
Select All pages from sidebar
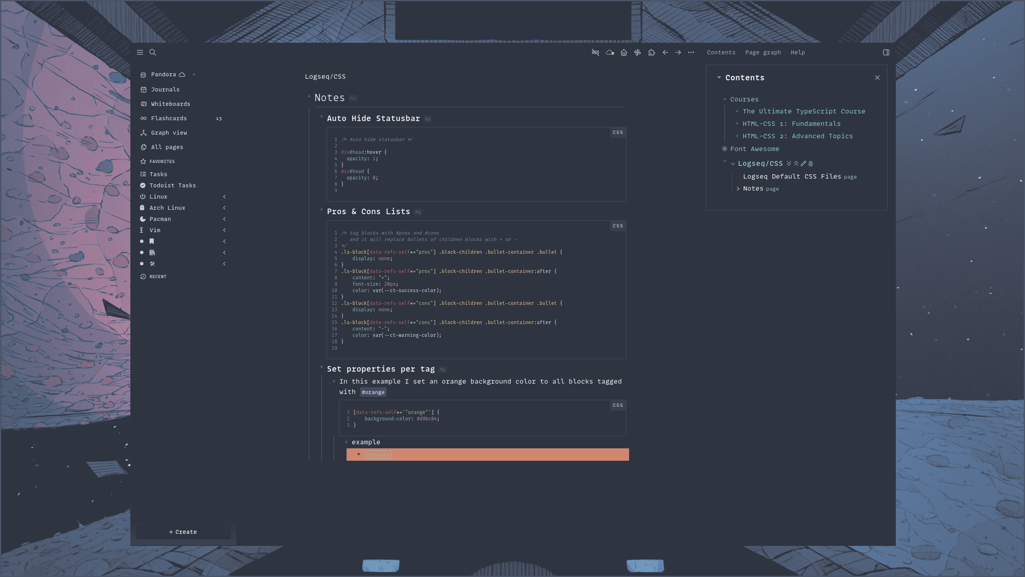point(167,147)
